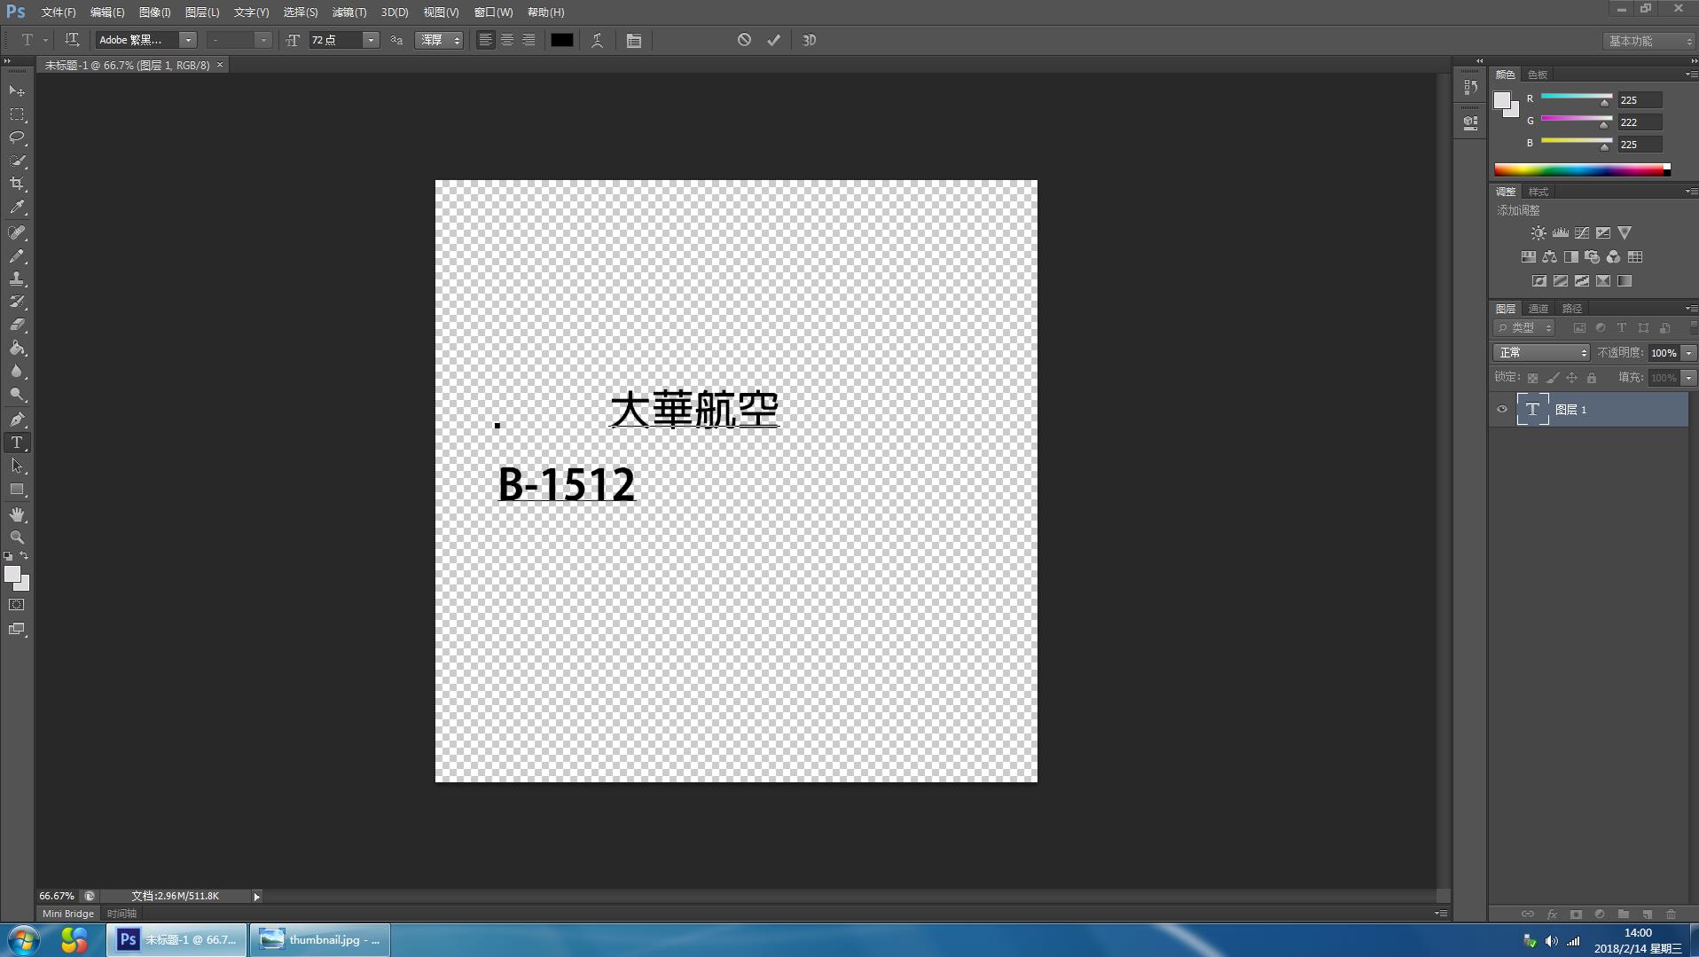The height and width of the screenshot is (957, 1699).
Task: Select the Brush tool
Action: point(15,256)
